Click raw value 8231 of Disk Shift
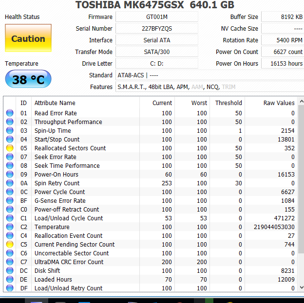Image resolution: width=304 pixels, height=303 pixels. click(x=288, y=271)
